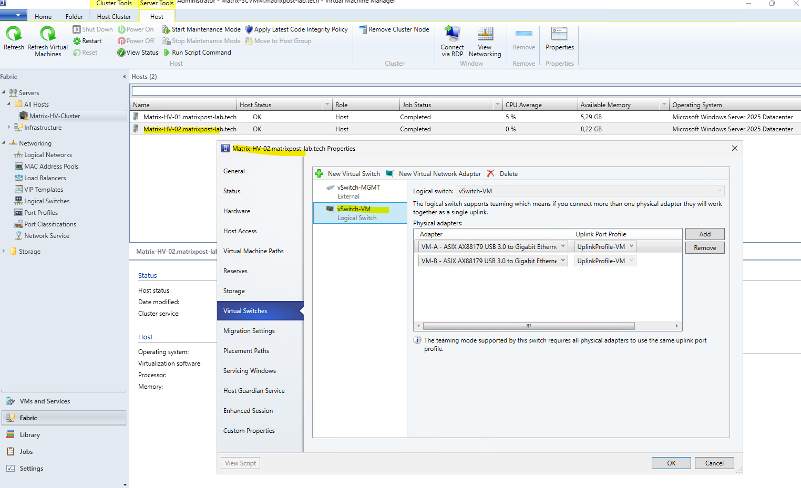Open the Home ribbon tab
The image size is (801, 488).
(43, 17)
